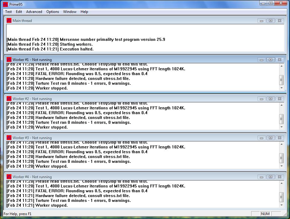Click Worker #2 scrollbar down arrow
Image resolution: width=290 pixels, height=219 pixels.
pos(282,127)
